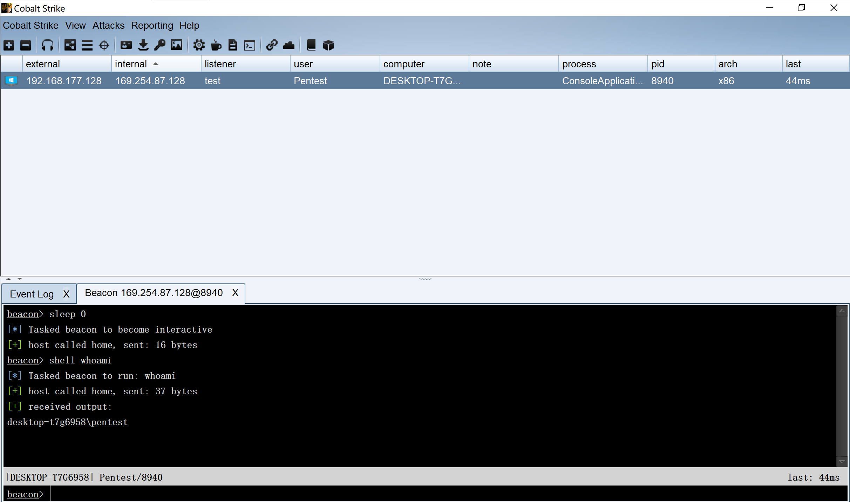Sort by the internal column header
Viewport: 850px width, 502px height.
pyautogui.click(x=131, y=64)
